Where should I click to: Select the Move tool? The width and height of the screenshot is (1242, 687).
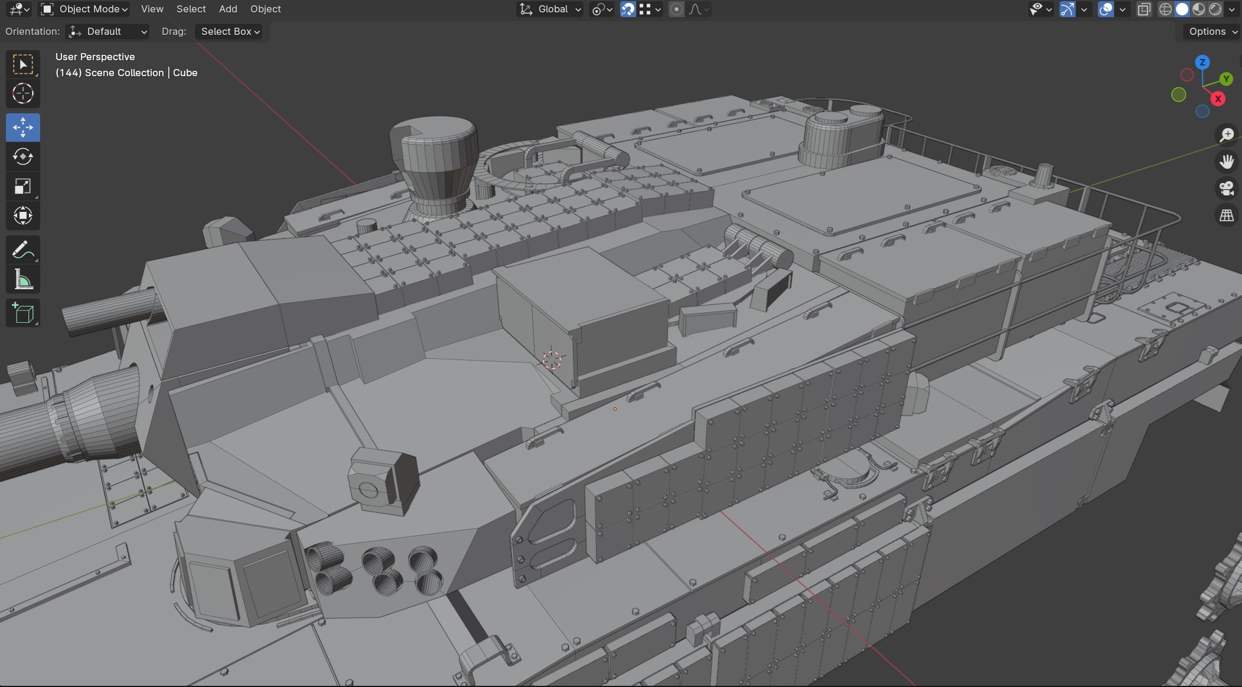tap(23, 127)
